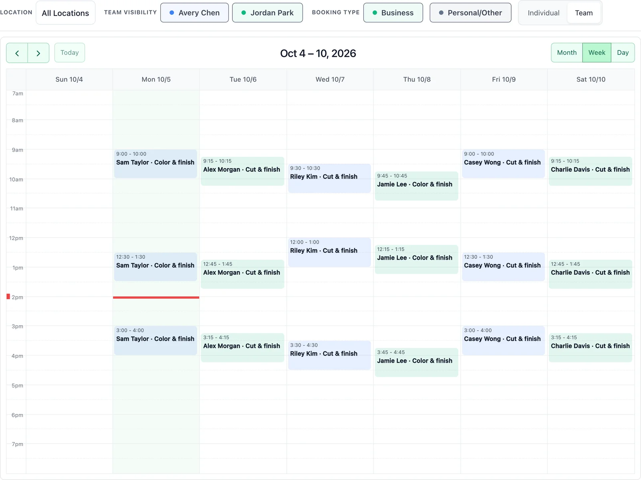Open Jamie Lee 12:15 - 1:15 appointment
This screenshot has width=641, height=480.
(417, 259)
